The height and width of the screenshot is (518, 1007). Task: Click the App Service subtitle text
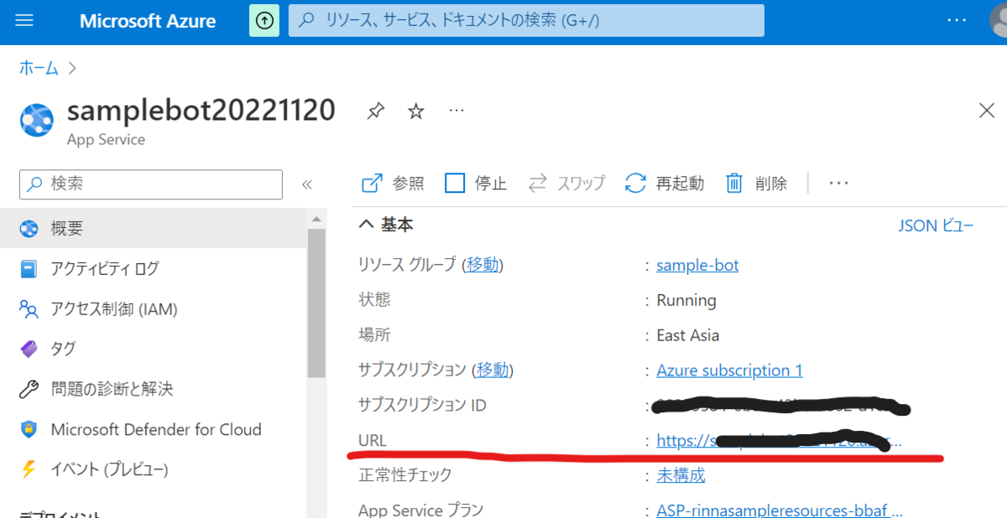106,140
